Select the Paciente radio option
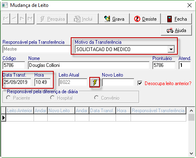Image resolution: width=196 pixels, height=158 pixels. tap(8, 98)
